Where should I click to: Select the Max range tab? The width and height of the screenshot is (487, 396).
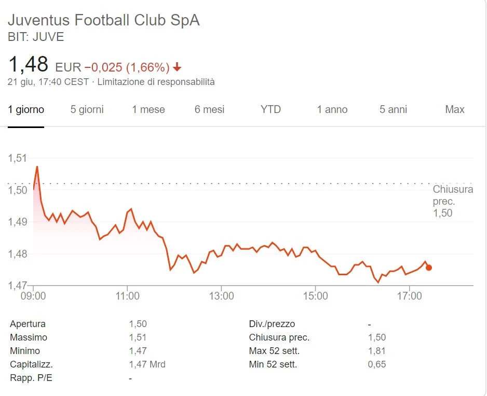pos(455,109)
